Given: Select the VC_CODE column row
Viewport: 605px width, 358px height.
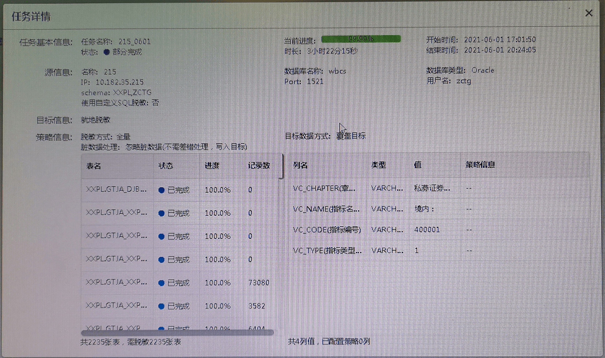Looking at the screenshot, I should [x=439, y=230].
